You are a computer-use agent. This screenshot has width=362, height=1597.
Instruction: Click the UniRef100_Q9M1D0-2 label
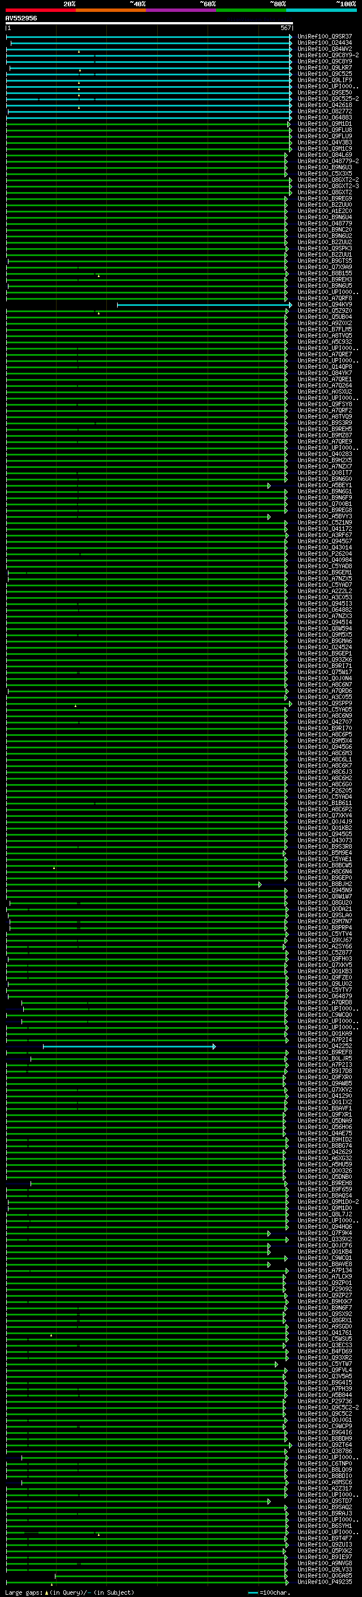coord(328,1202)
